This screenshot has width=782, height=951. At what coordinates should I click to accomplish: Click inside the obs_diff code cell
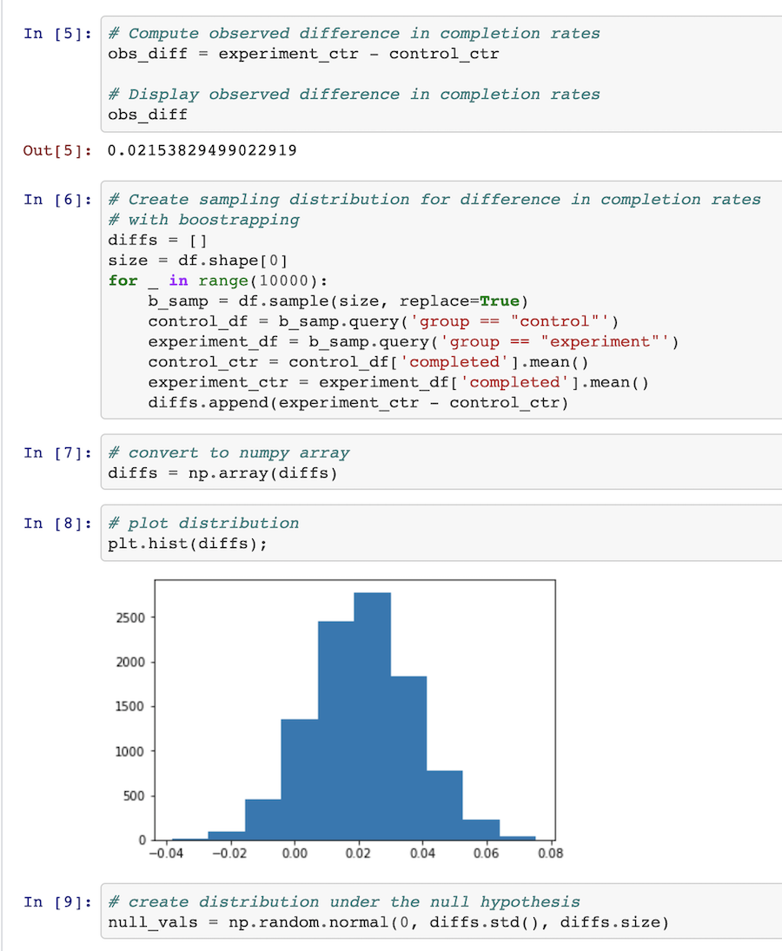(x=441, y=74)
